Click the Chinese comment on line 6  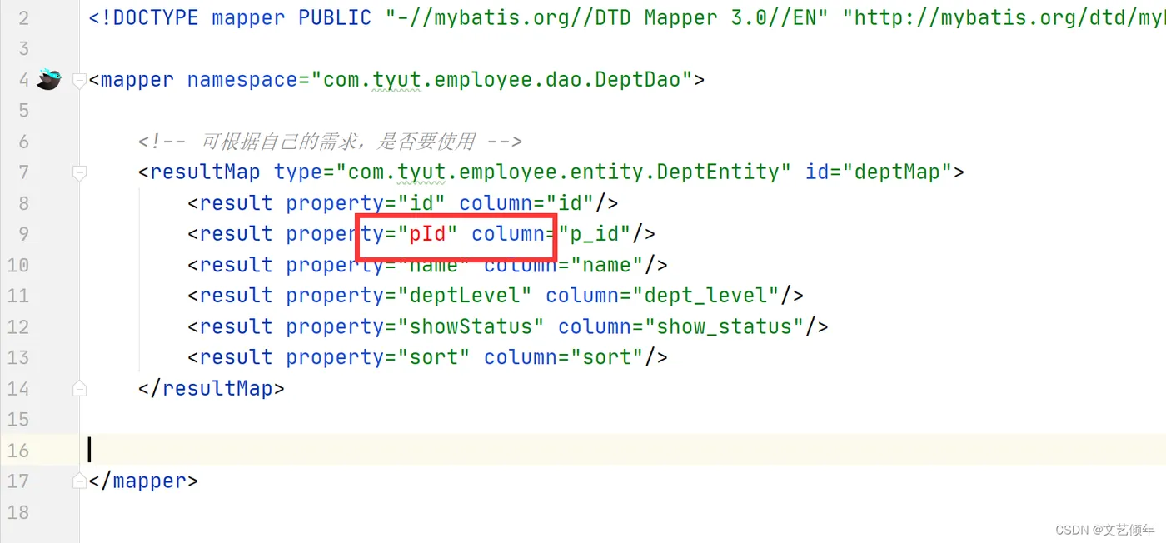click(331, 142)
